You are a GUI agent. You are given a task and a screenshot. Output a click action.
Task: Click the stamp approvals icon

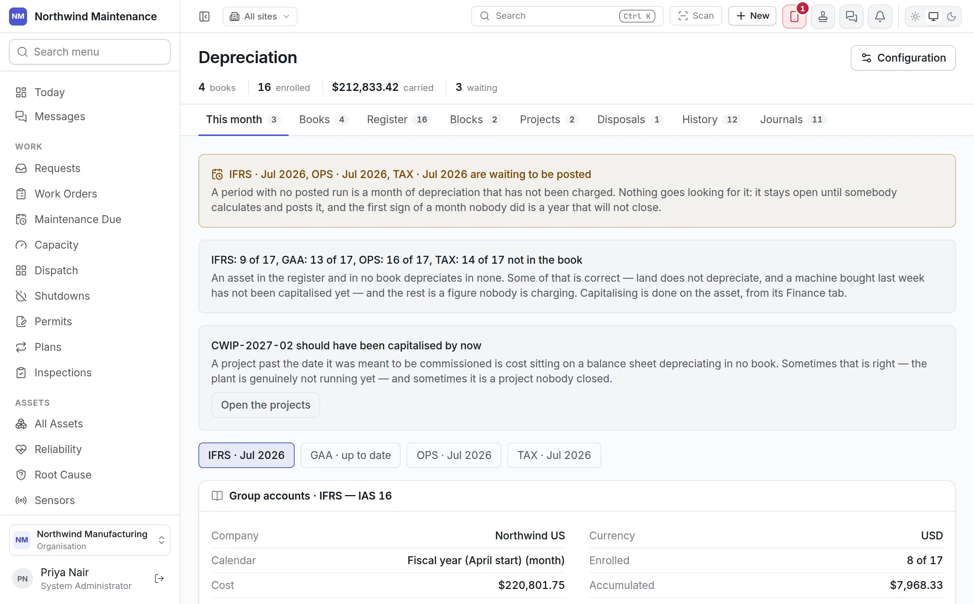pyautogui.click(x=823, y=17)
